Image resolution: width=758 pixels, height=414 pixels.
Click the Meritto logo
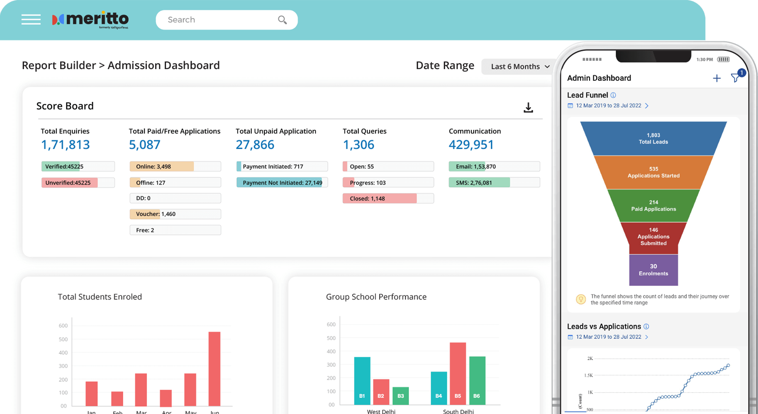(x=90, y=20)
